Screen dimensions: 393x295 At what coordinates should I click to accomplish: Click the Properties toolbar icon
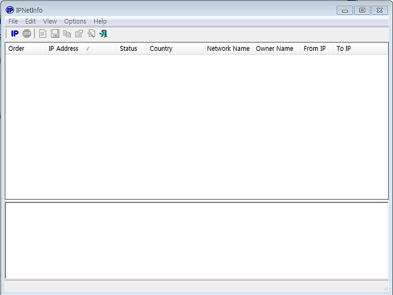click(x=79, y=34)
